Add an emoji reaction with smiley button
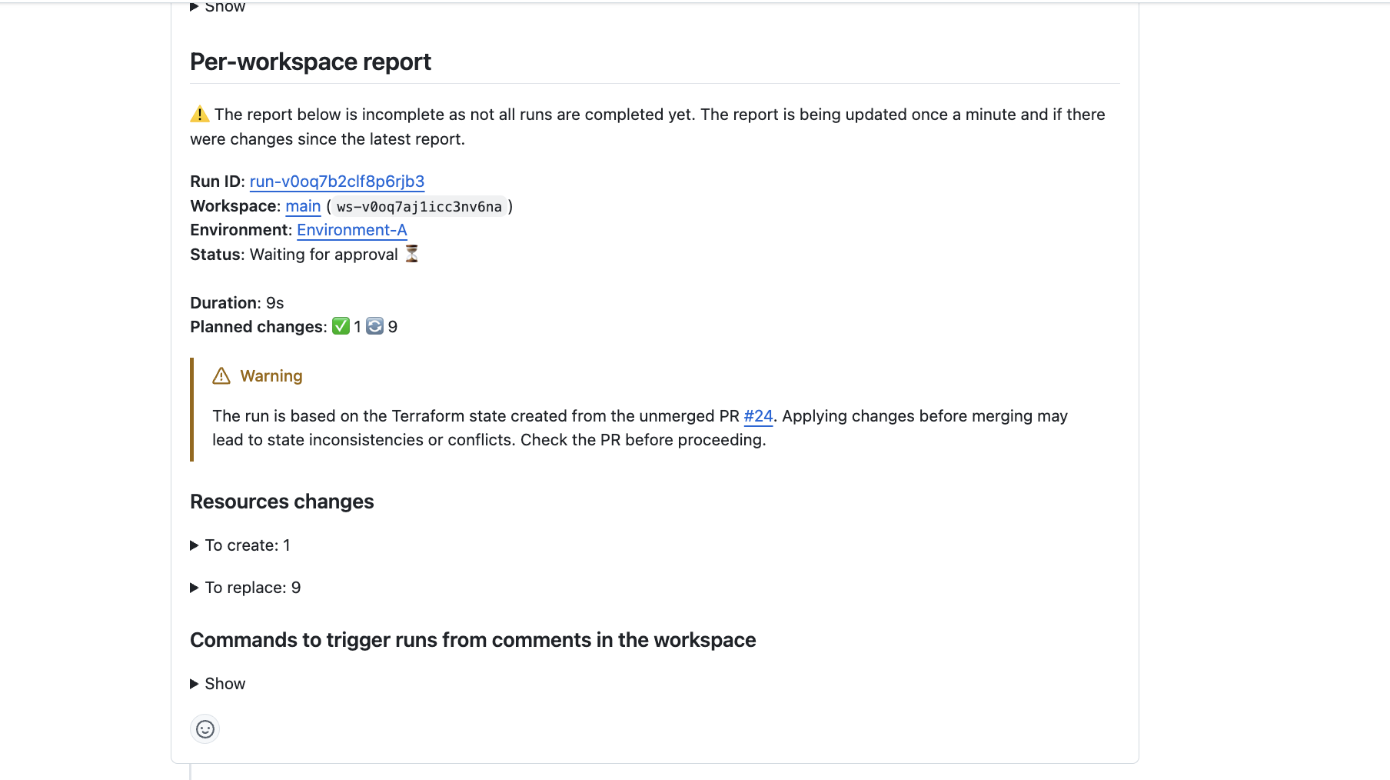 tap(205, 729)
